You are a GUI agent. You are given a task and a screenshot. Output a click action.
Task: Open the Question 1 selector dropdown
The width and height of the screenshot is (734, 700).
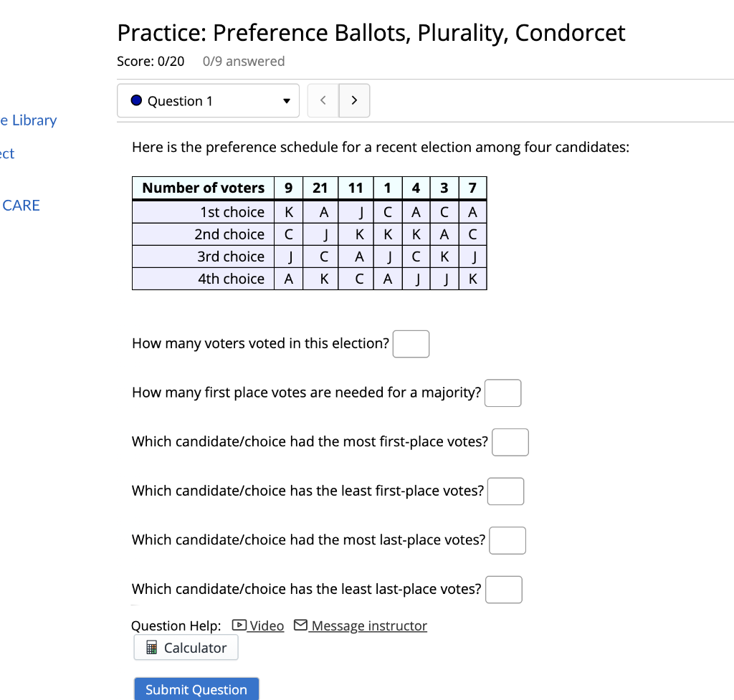point(208,100)
